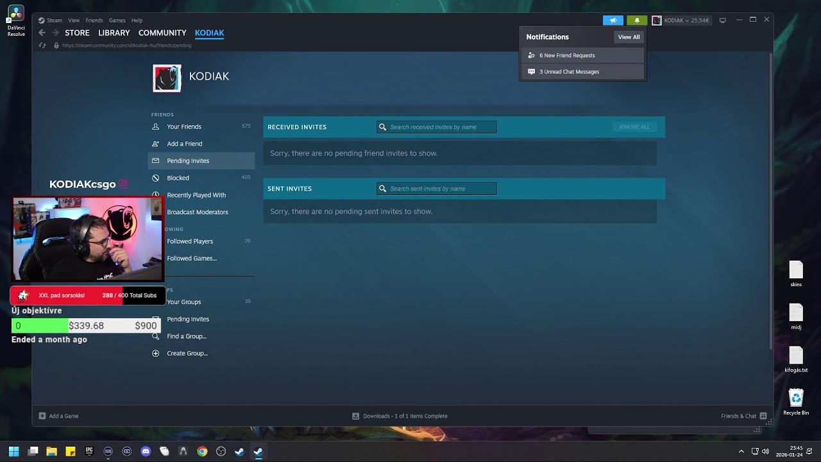Open File Explorer from the taskbar
This screenshot has width=821, height=462.
tap(51, 451)
